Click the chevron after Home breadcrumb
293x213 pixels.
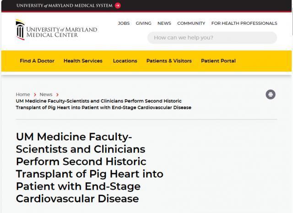tap(35, 95)
